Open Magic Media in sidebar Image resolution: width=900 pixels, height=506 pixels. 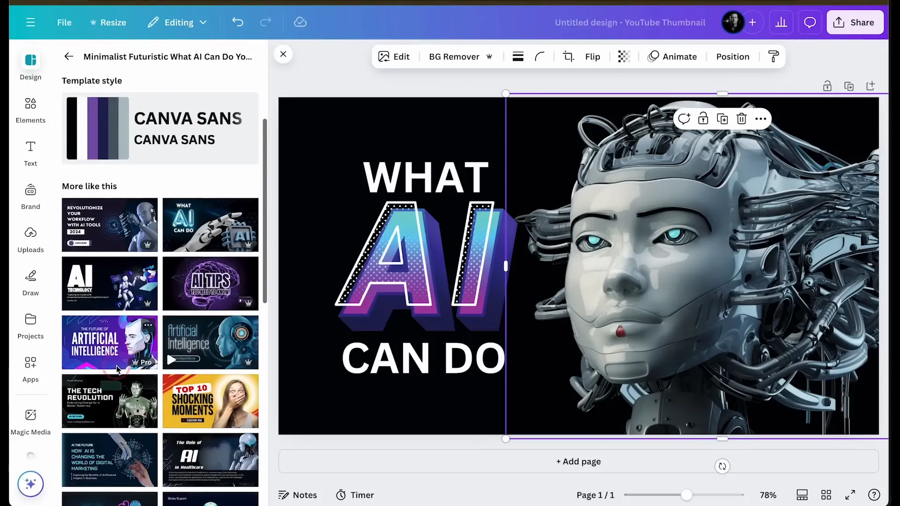[30, 422]
